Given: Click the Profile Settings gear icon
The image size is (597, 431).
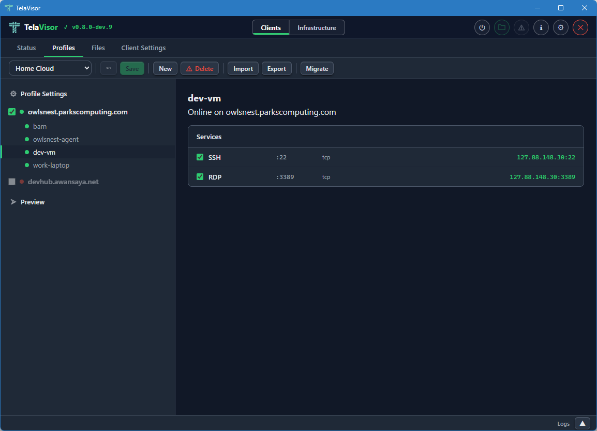Looking at the screenshot, I should [x=13, y=94].
